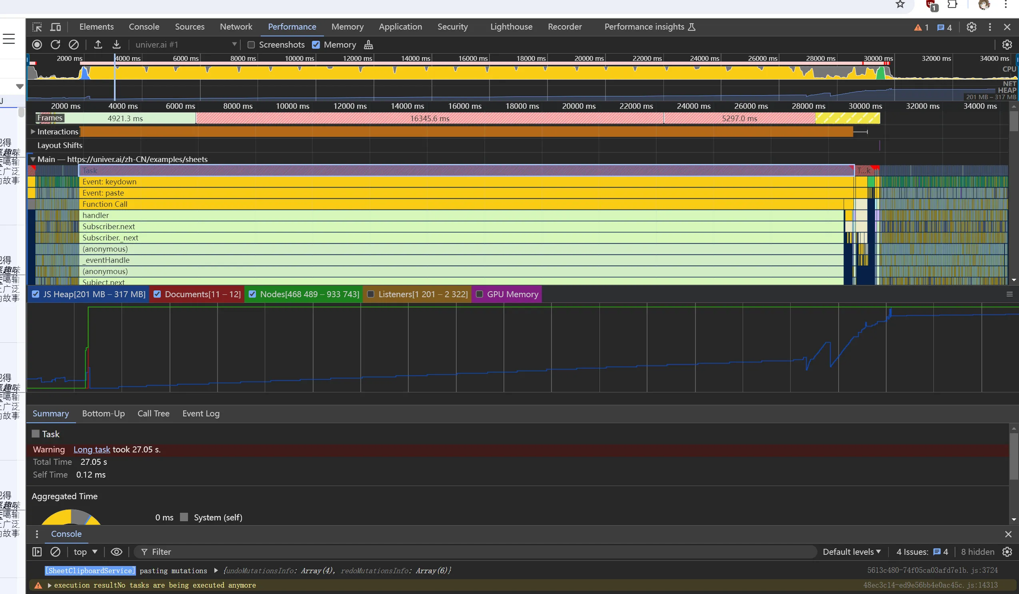Viewport: 1019px width, 594px height.
Task: Click the collect garbage icon
Action: (x=368, y=44)
